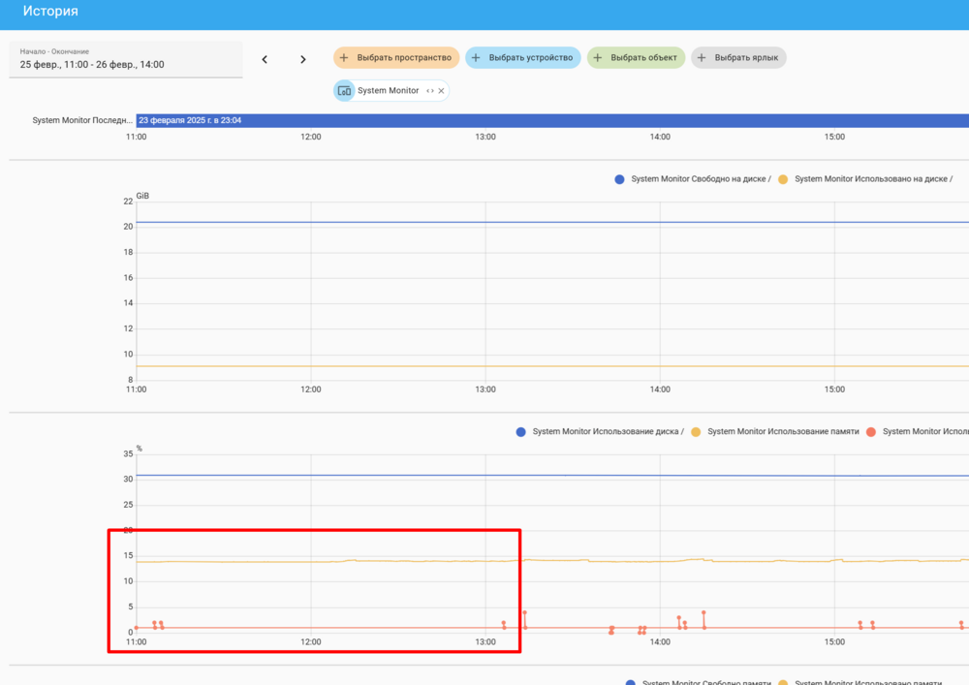Click the System Monitor Последн... row label
The height and width of the screenshot is (685, 969).
coord(82,121)
